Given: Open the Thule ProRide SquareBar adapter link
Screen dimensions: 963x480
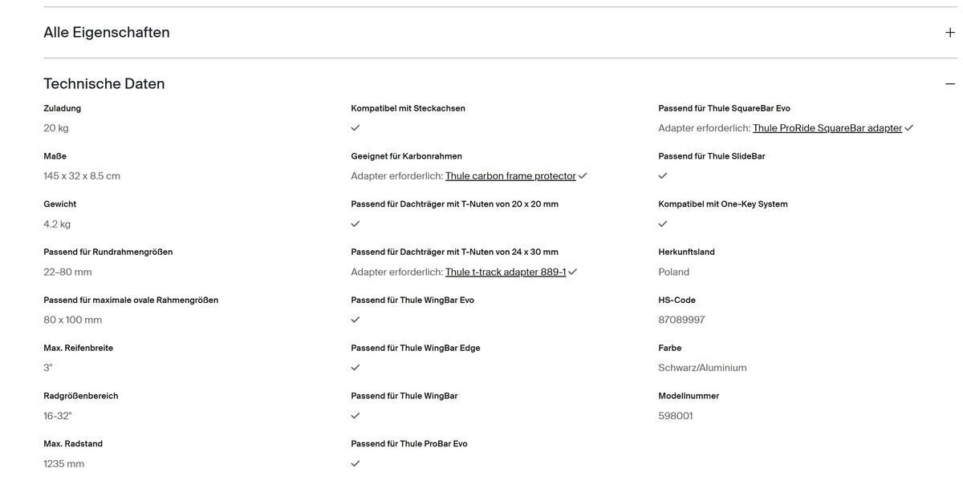Looking at the screenshot, I should point(827,127).
